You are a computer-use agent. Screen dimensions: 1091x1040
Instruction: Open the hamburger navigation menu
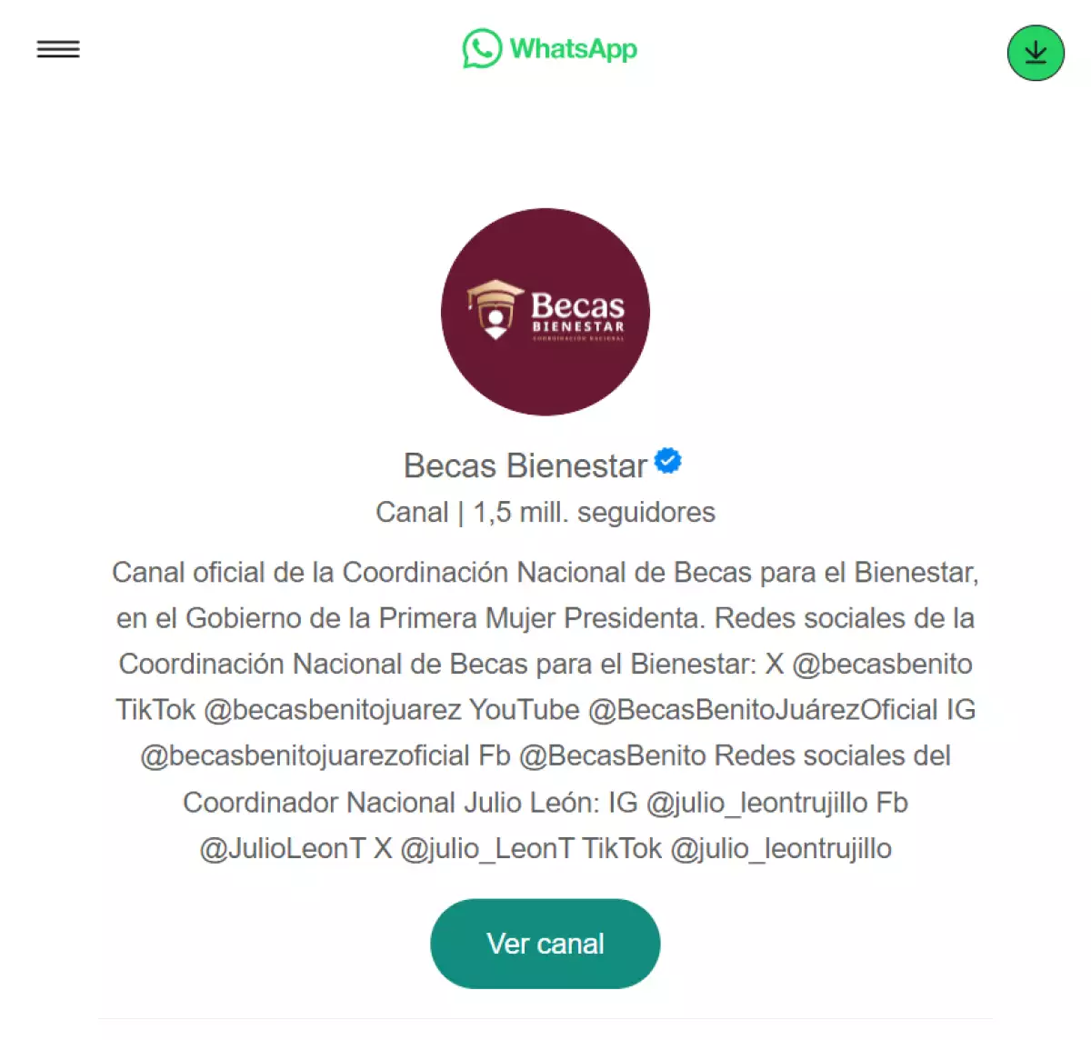(58, 49)
